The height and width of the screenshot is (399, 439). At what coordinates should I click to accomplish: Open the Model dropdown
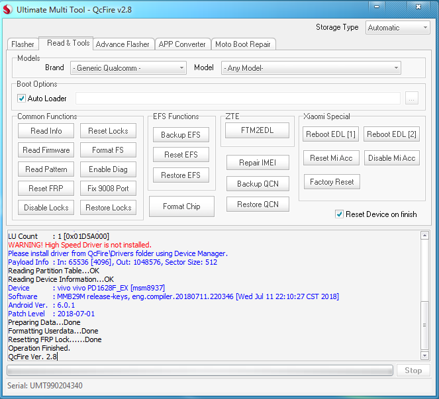[x=311, y=68]
